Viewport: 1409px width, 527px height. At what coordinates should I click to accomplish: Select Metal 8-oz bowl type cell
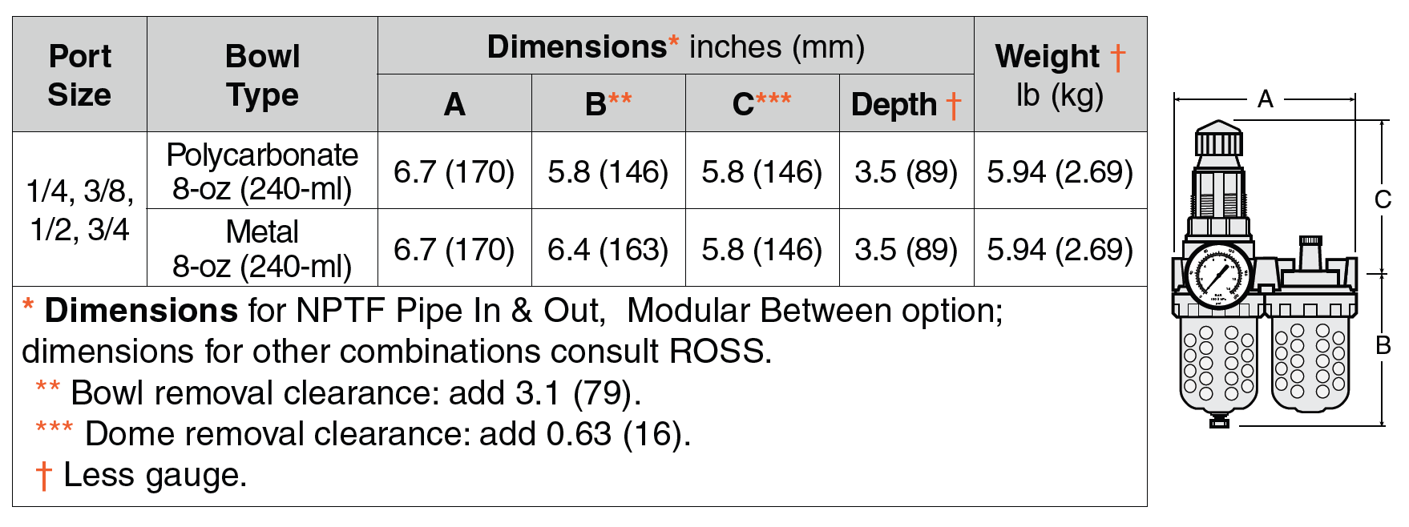pos(262,247)
